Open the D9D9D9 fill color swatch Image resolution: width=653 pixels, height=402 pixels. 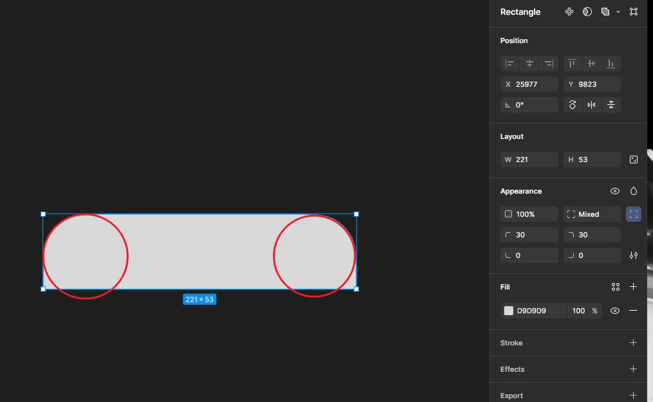509,311
